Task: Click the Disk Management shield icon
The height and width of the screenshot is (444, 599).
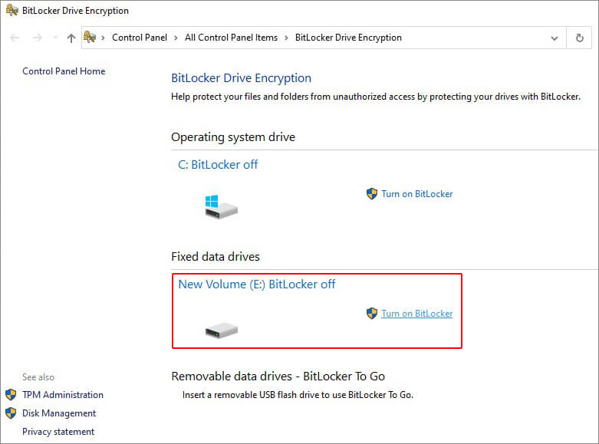Action: click(x=11, y=413)
